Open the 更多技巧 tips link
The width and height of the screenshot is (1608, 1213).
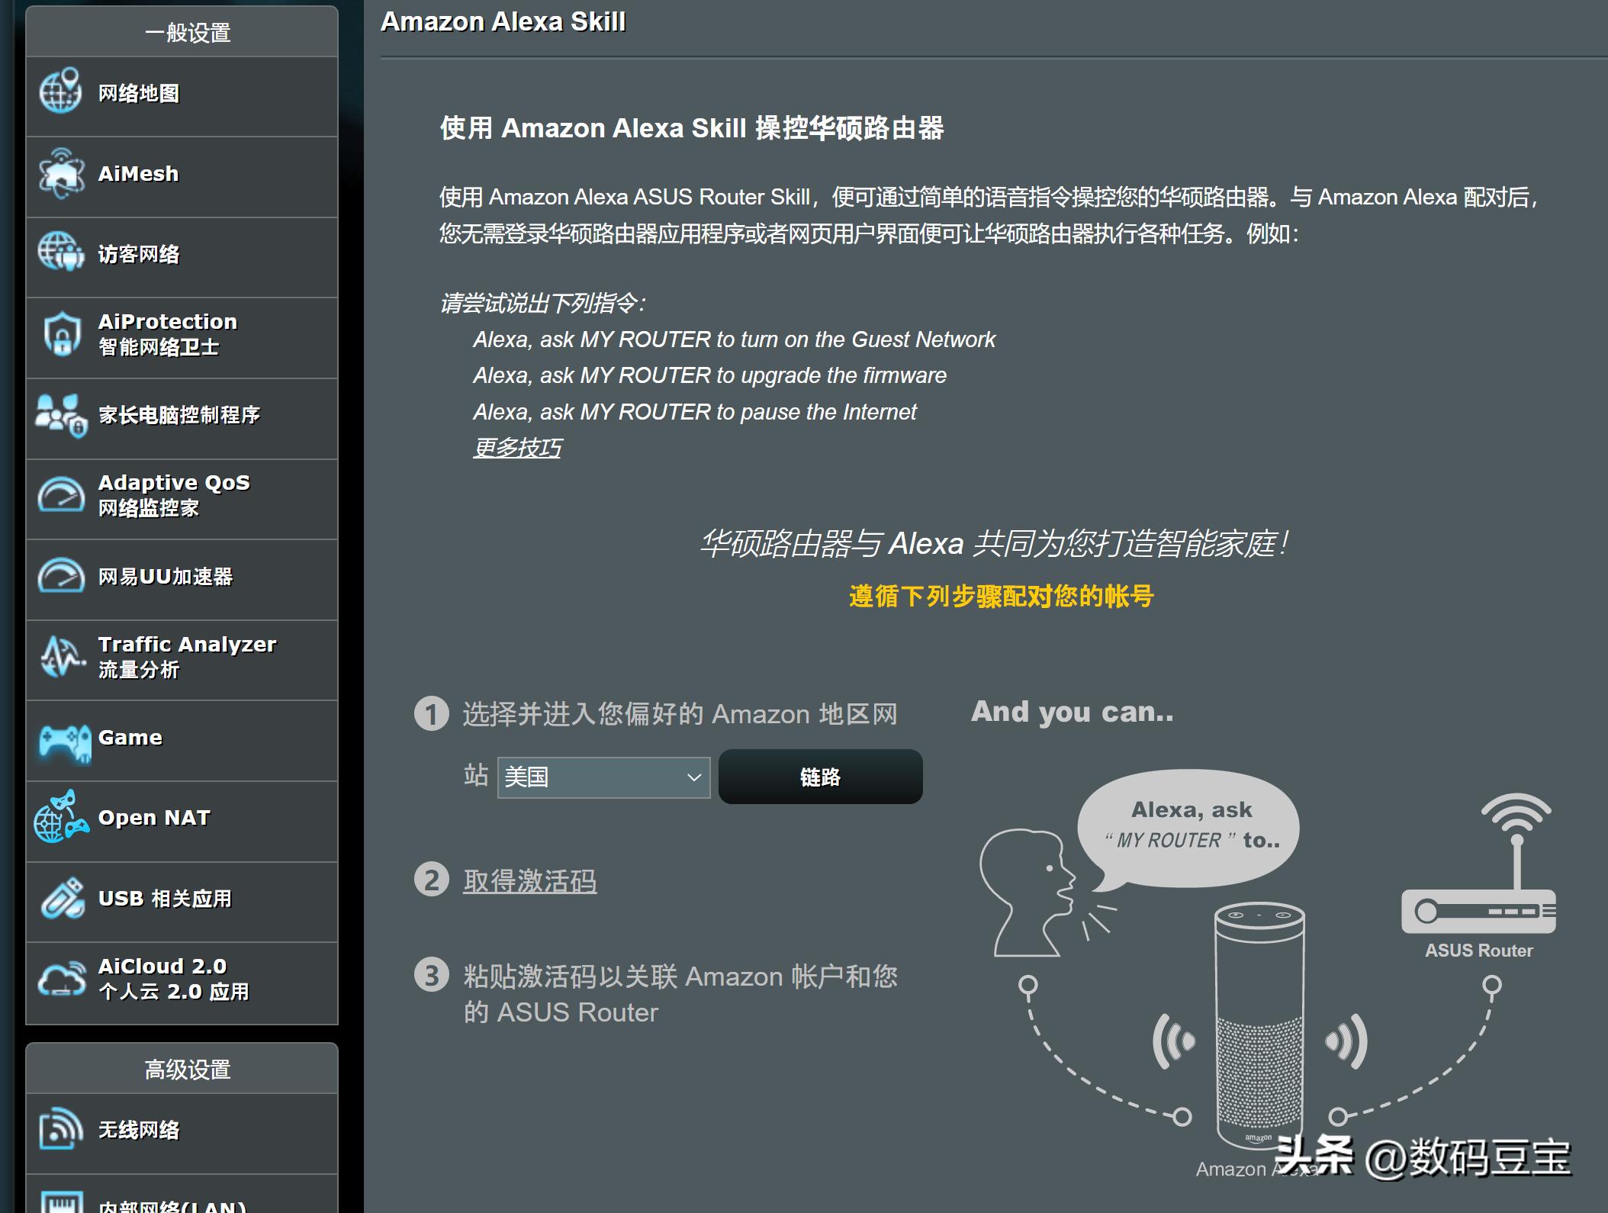point(517,449)
